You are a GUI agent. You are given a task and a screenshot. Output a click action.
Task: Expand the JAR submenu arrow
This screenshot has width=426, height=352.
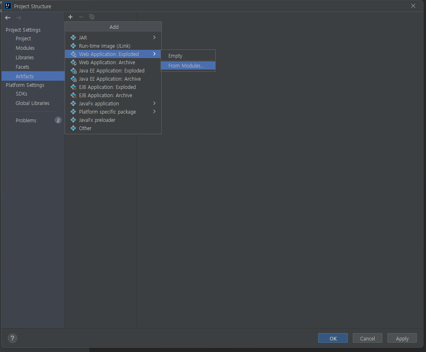(x=154, y=37)
